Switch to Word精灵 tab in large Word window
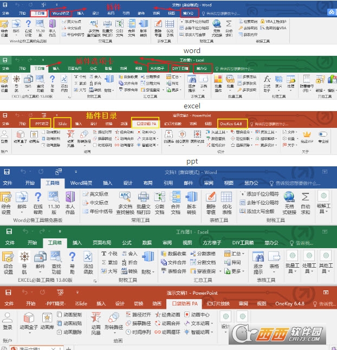The height and width of the screenshot is (350, 337). point(81,183)
